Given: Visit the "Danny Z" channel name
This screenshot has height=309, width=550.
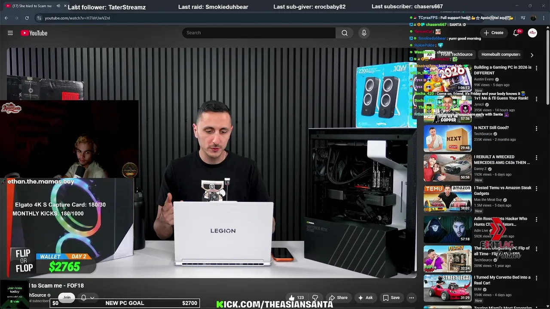Looking at the screenshot, I should (480, 169).
